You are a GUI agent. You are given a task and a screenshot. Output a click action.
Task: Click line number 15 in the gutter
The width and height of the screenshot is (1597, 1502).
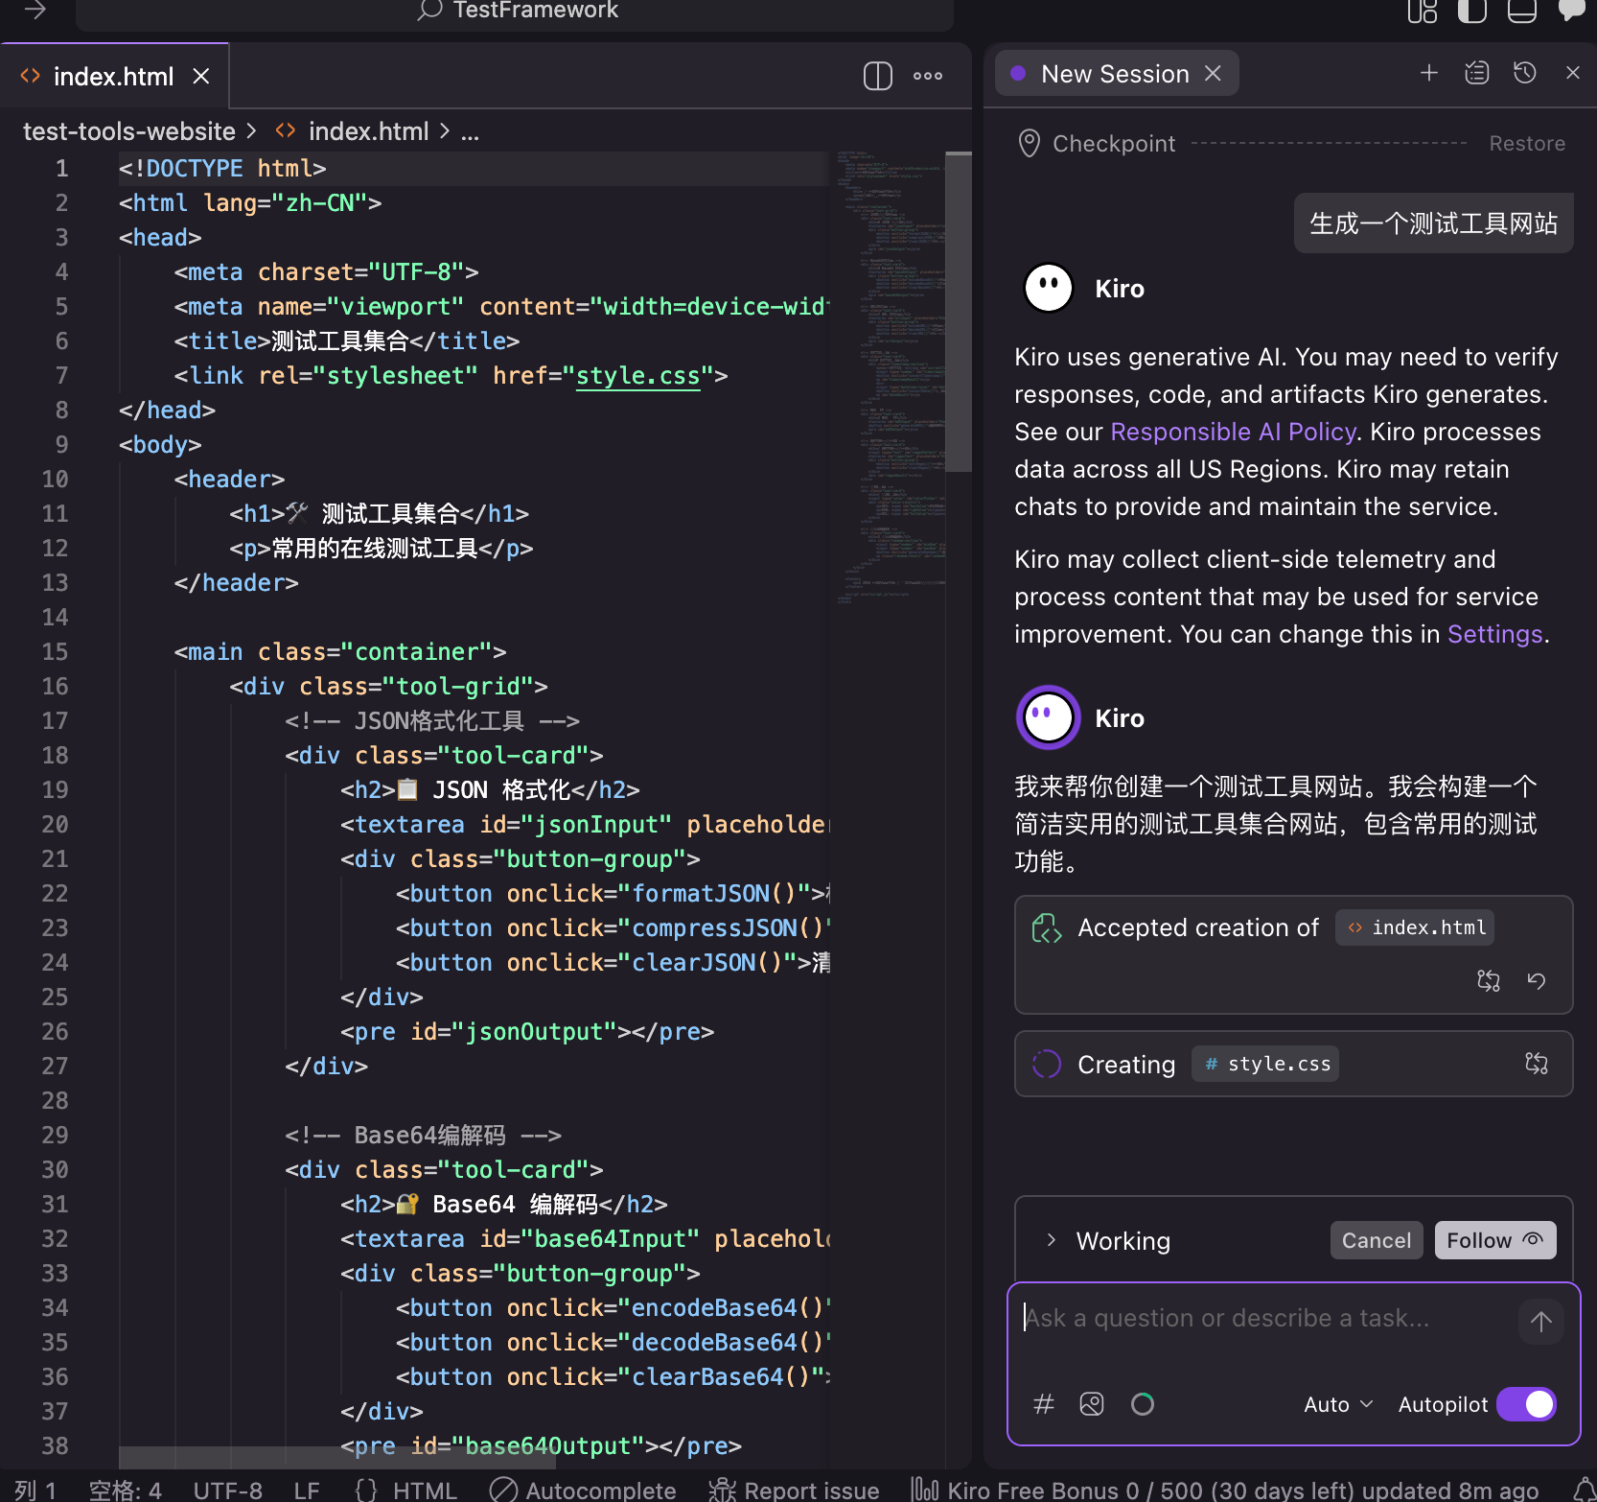tap(55, 651)
